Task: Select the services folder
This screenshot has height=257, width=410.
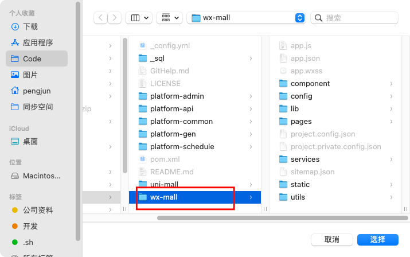Action: (x=335, y=159)
